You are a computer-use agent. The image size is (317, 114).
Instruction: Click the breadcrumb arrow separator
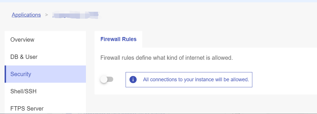(47, 15)
